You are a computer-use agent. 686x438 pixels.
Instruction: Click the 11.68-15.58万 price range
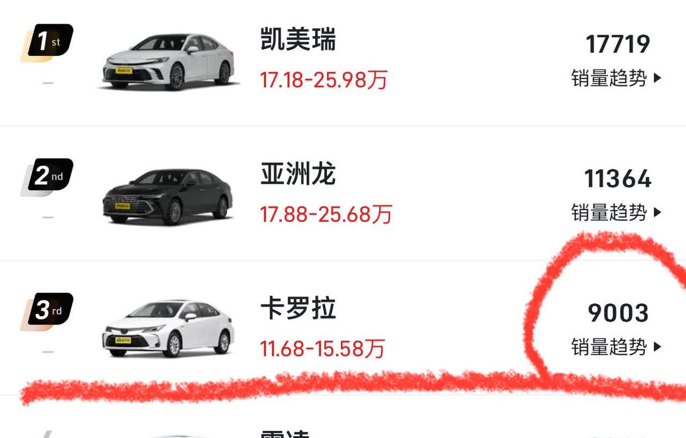point(323,349)
